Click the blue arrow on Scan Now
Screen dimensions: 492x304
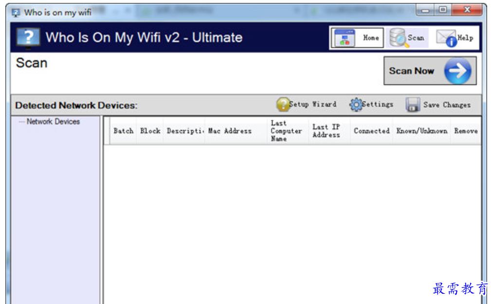coord(457,71)
